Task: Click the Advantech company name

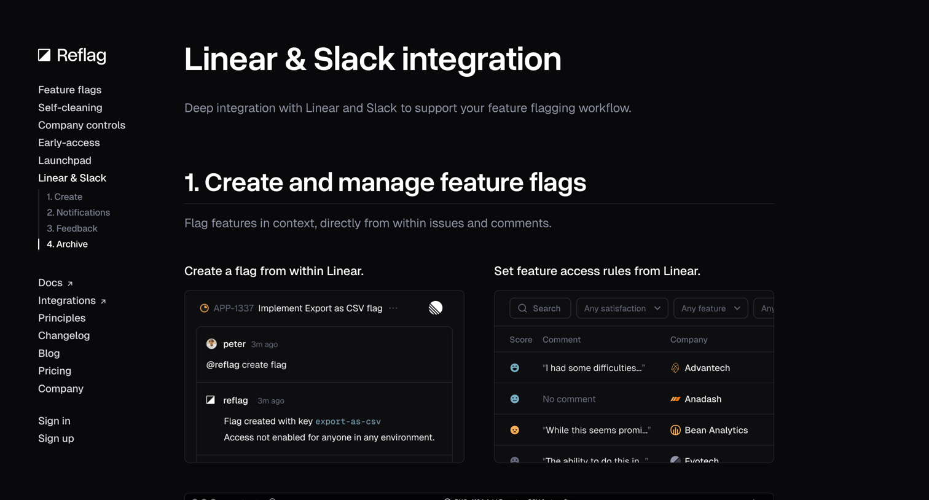Action: (x=707, y=368)
